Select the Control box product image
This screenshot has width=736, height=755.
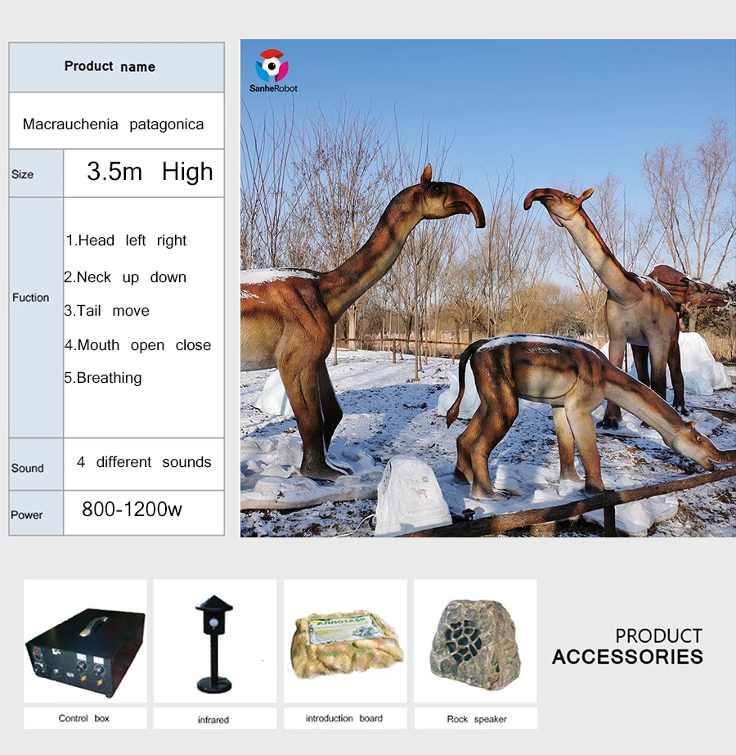click(85, 641)
